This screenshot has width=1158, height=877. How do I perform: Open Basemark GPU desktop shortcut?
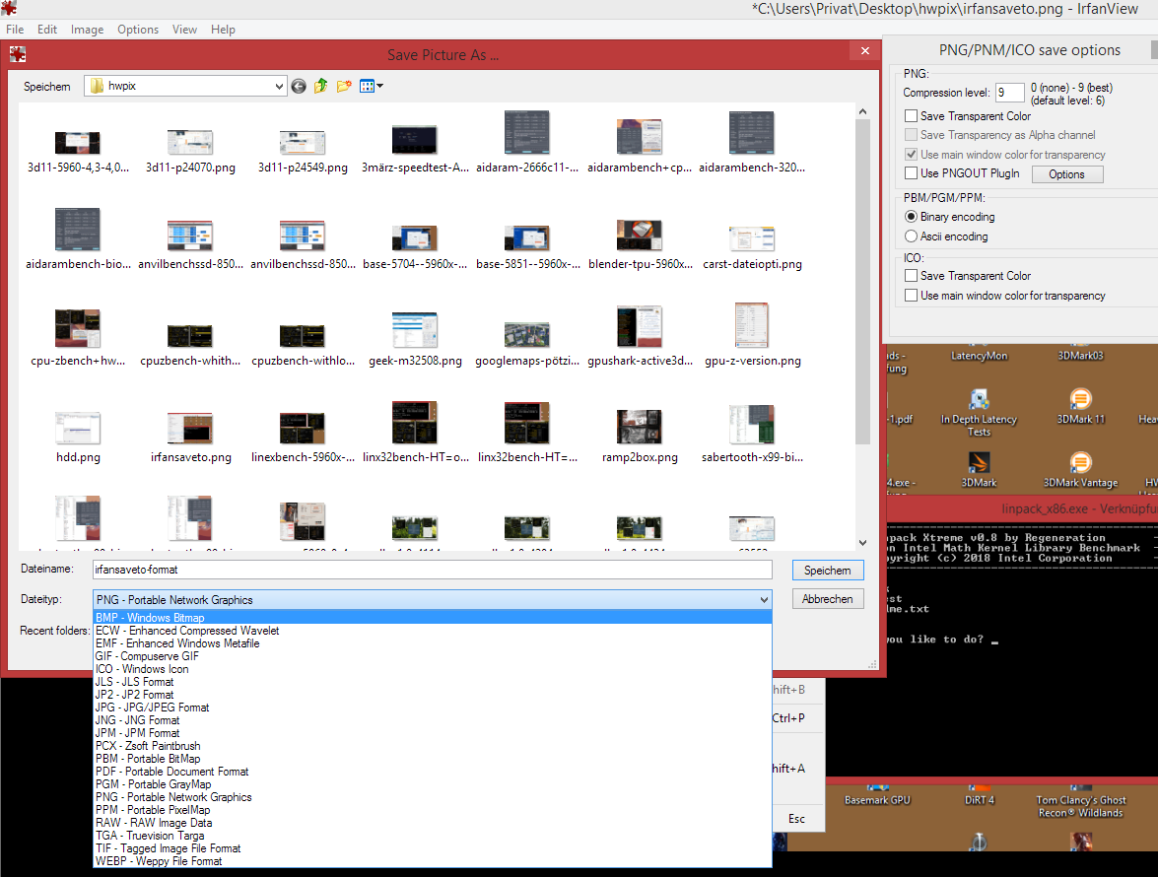[x=877, y=794]
